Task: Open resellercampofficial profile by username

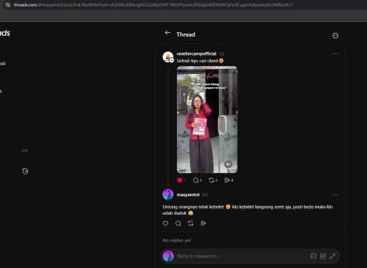Action: (x=196, y=53)
